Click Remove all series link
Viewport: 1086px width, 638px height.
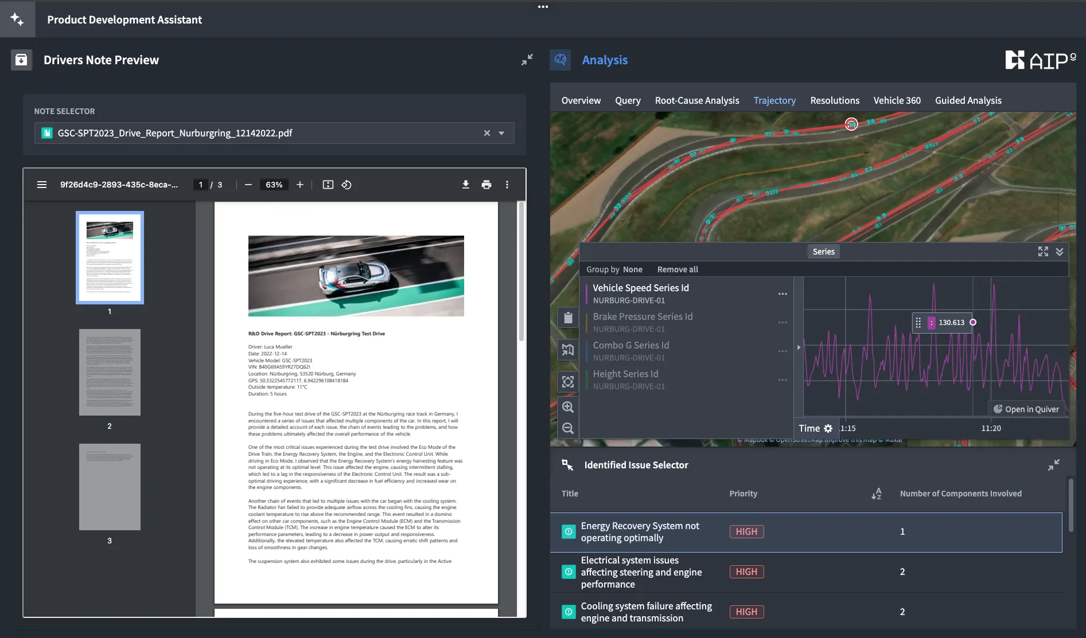[x=678, y=269]
